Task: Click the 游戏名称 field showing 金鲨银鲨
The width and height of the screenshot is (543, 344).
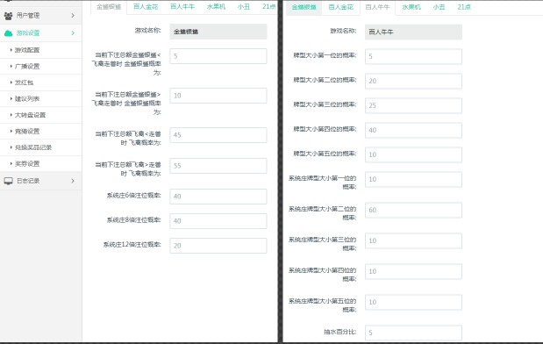Action: coord(218,32)
